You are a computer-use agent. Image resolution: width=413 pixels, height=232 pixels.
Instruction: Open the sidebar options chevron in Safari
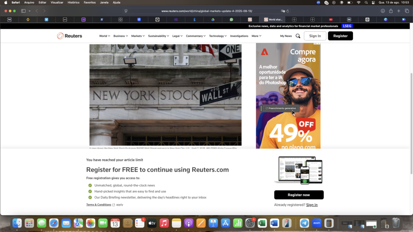coord(29,11)
